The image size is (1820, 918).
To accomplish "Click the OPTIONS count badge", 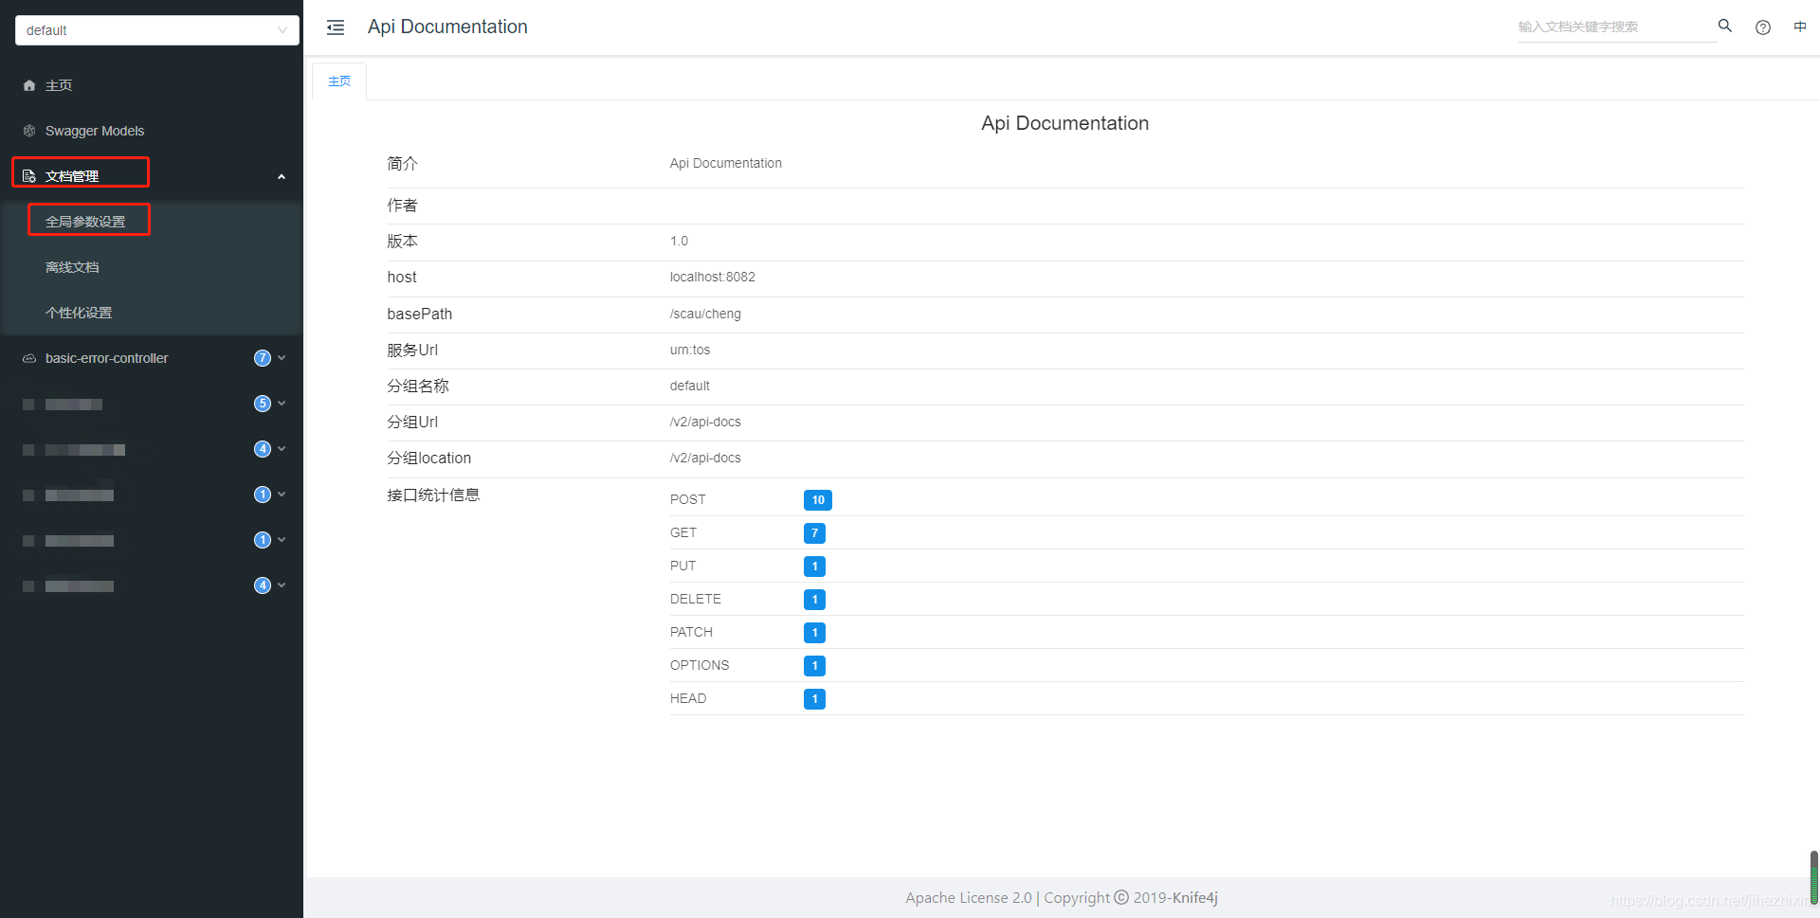I will pyautogui.click(x=814, y=666).
